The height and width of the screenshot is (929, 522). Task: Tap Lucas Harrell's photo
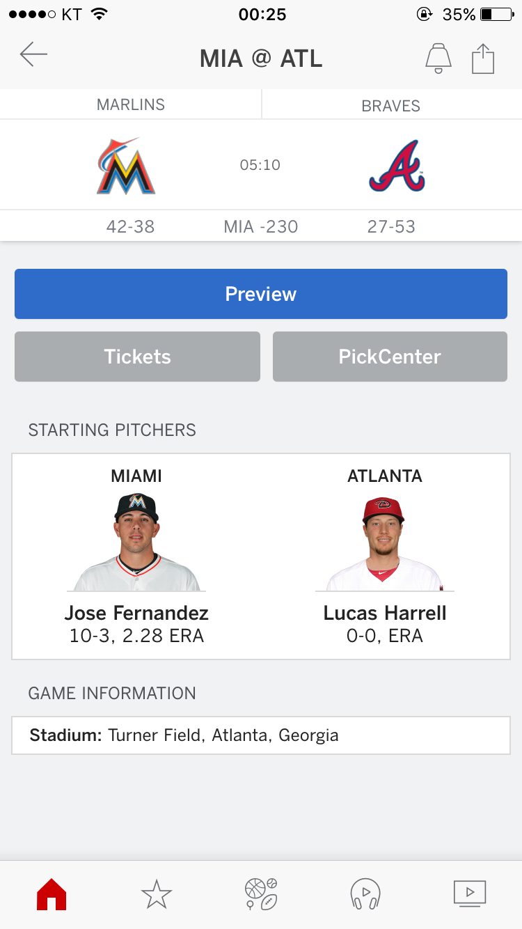coord(384,545)
